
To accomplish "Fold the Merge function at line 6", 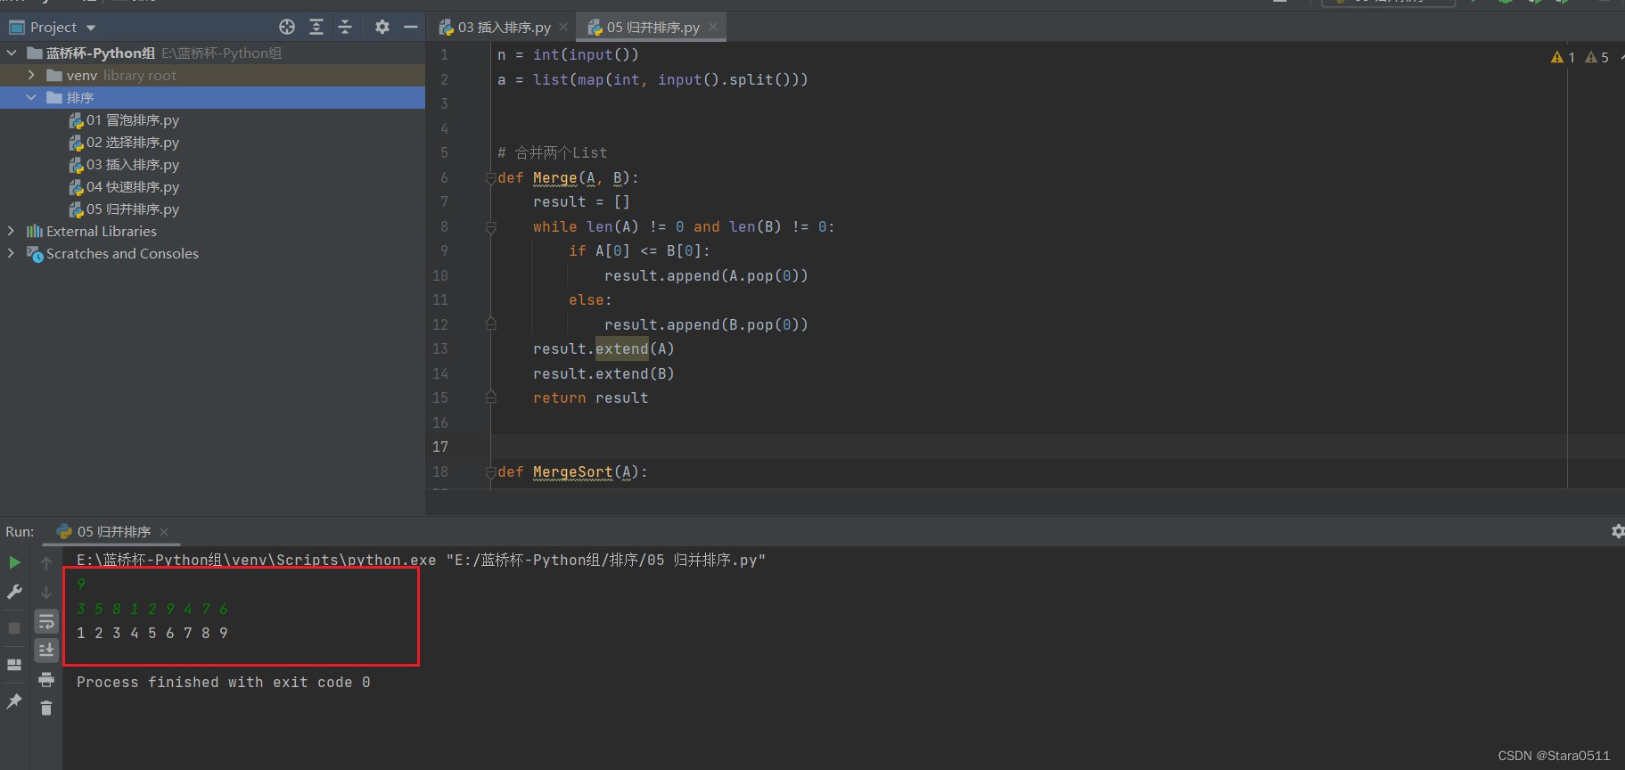I will point(490,178).
